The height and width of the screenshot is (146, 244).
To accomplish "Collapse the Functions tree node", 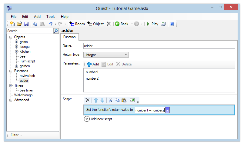I will point(11,71).
